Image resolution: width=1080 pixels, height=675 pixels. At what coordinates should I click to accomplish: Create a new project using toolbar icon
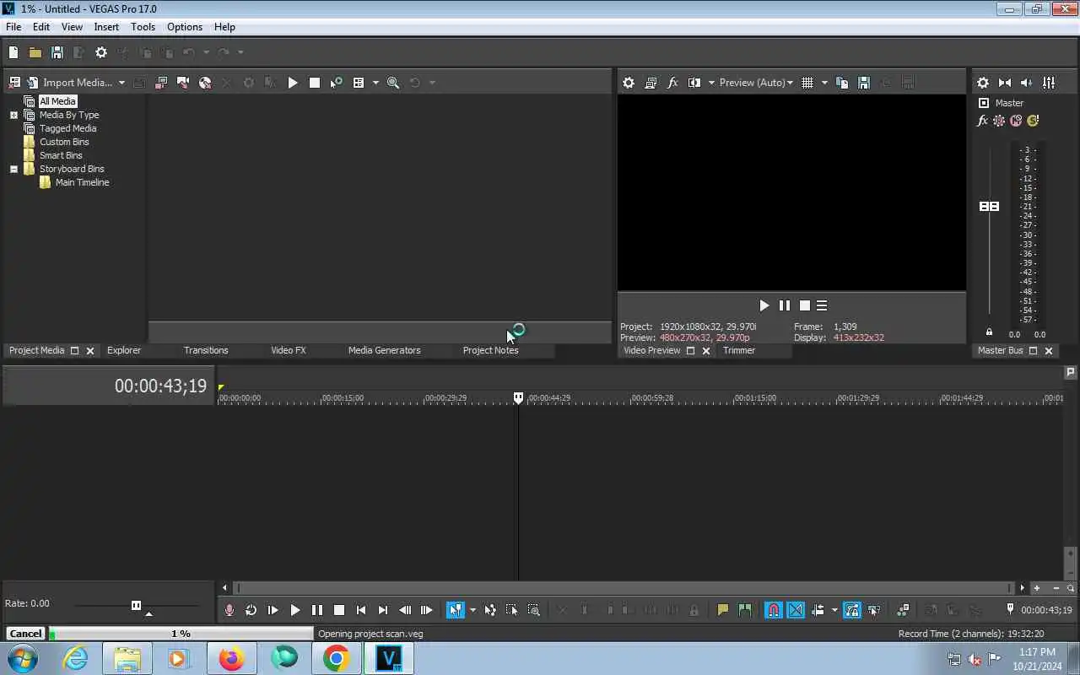(13, 52)
